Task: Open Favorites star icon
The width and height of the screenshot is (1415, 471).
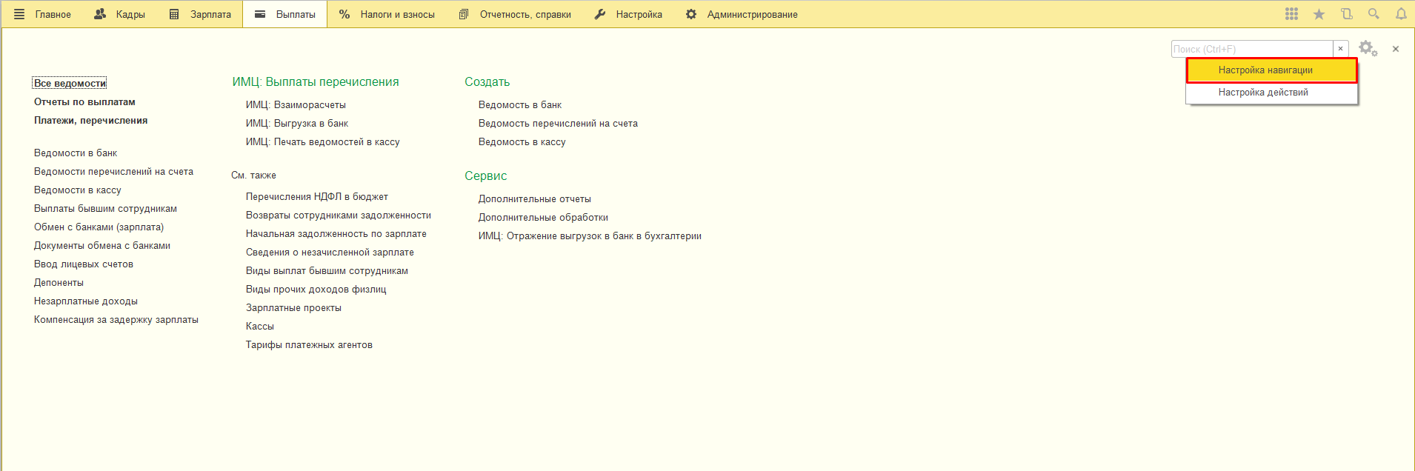Action: click(x=1319, y=14)
